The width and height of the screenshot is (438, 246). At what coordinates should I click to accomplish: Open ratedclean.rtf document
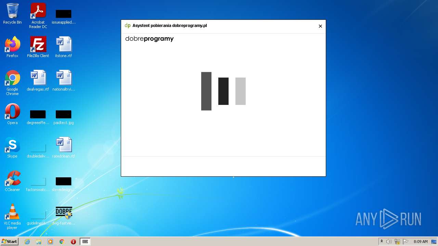coord(64,148)
